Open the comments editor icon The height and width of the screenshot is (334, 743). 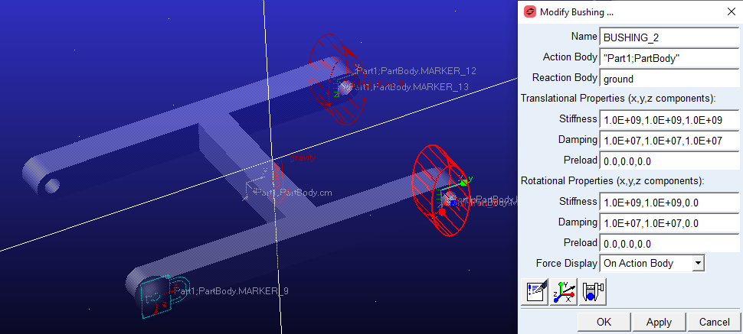point(537,291)
